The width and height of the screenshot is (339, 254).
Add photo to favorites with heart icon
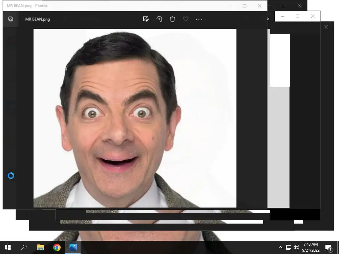[185, 19]
